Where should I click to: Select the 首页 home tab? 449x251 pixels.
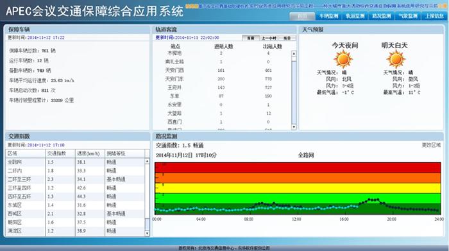click(x=302, y=16)
